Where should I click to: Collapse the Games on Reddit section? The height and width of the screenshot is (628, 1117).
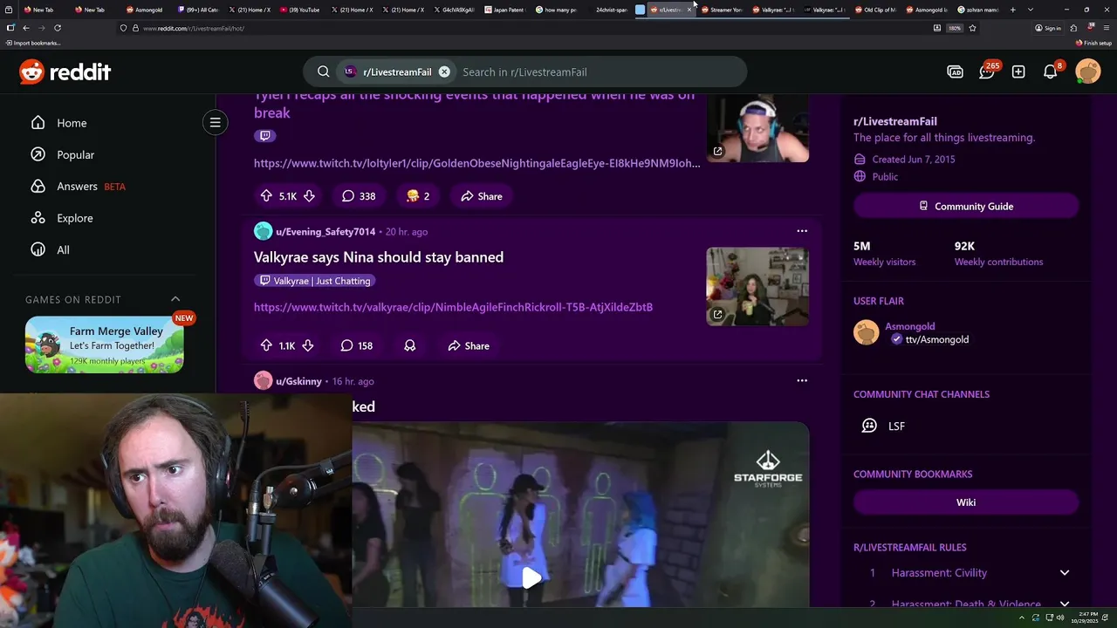(x=175, y=299)
